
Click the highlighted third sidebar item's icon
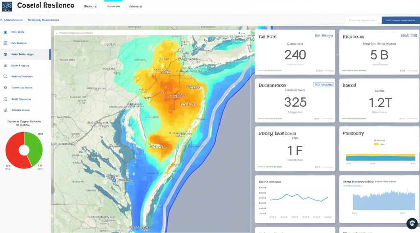click(x=5, y=54)
